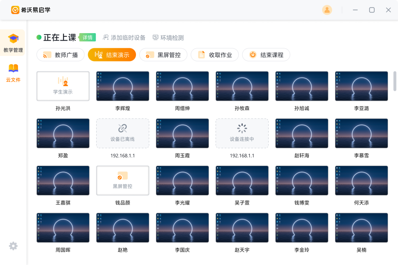Click the student list vertical scrollbar
Screen dimensions: 398x265
pos(395,81)
